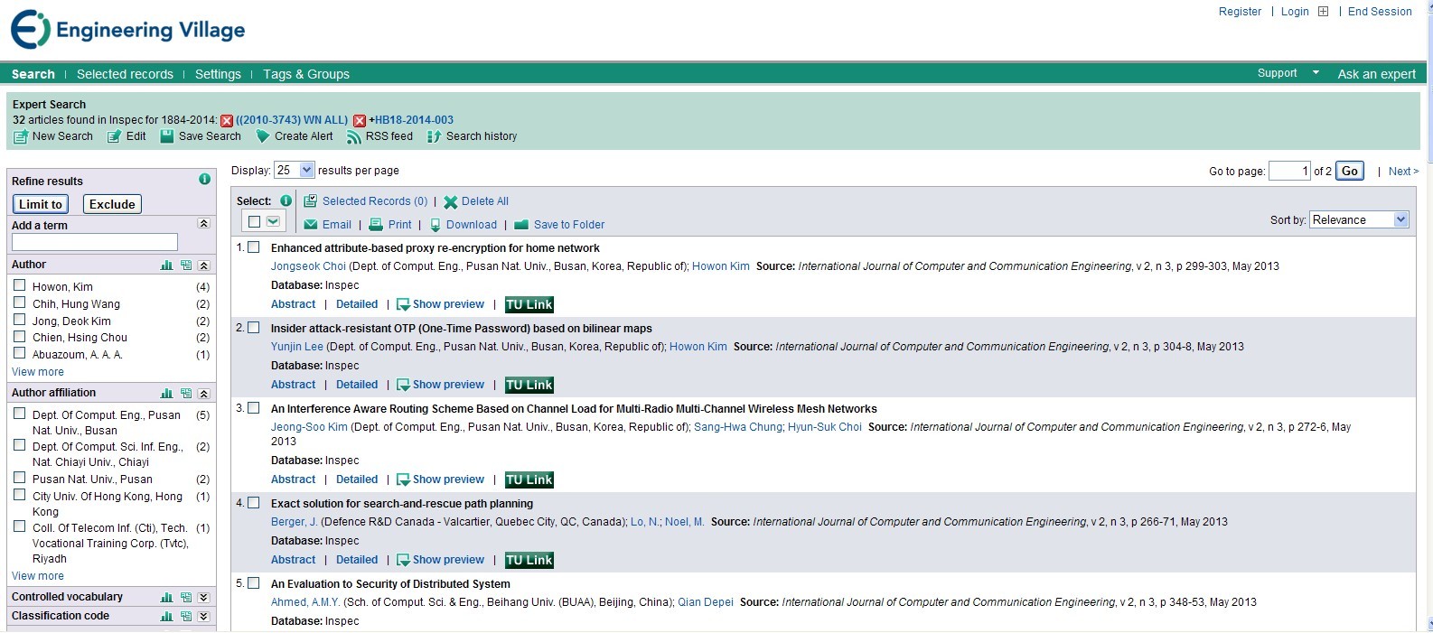Remove the HB18-2014-003 search term
The height and width of the screenshot is (633, 1433).
click(x=360, y=121)
